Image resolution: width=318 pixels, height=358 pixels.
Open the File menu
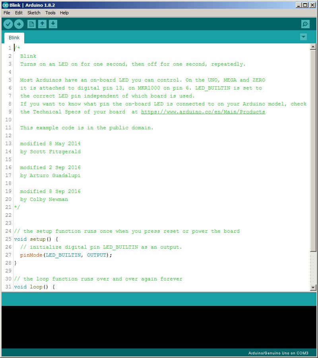(7, 13)
